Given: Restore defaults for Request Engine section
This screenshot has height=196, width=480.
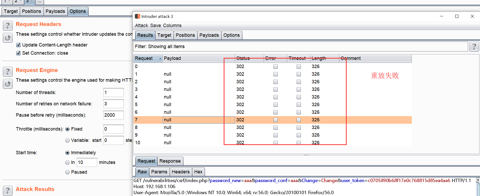Looking at the screenshot, I should click(x=8, y=84).
